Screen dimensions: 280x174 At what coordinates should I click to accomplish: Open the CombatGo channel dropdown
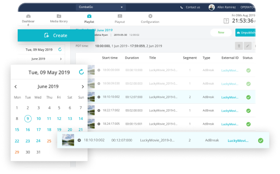[101, 7]
